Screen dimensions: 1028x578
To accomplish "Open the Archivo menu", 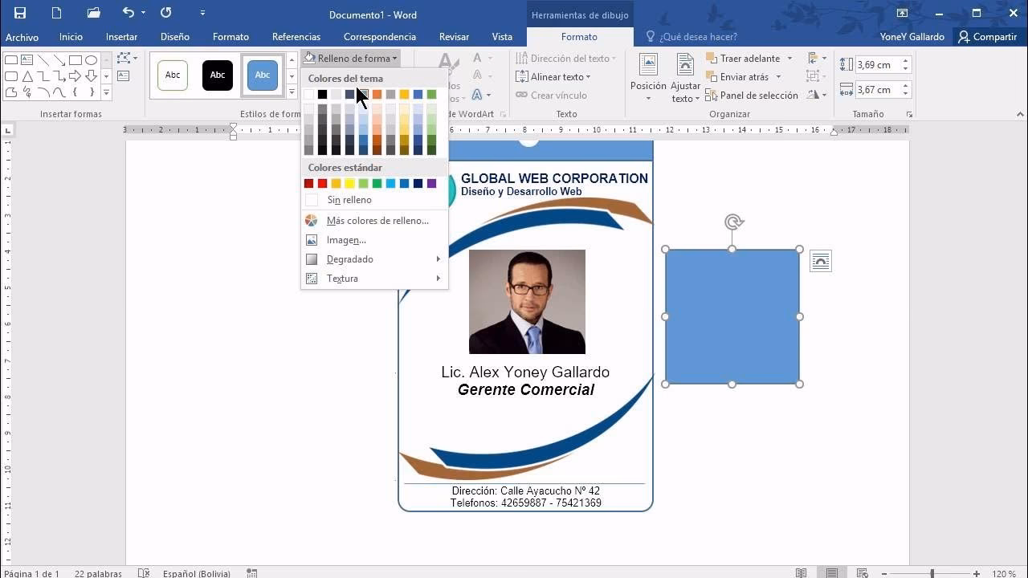I will 22,37.
